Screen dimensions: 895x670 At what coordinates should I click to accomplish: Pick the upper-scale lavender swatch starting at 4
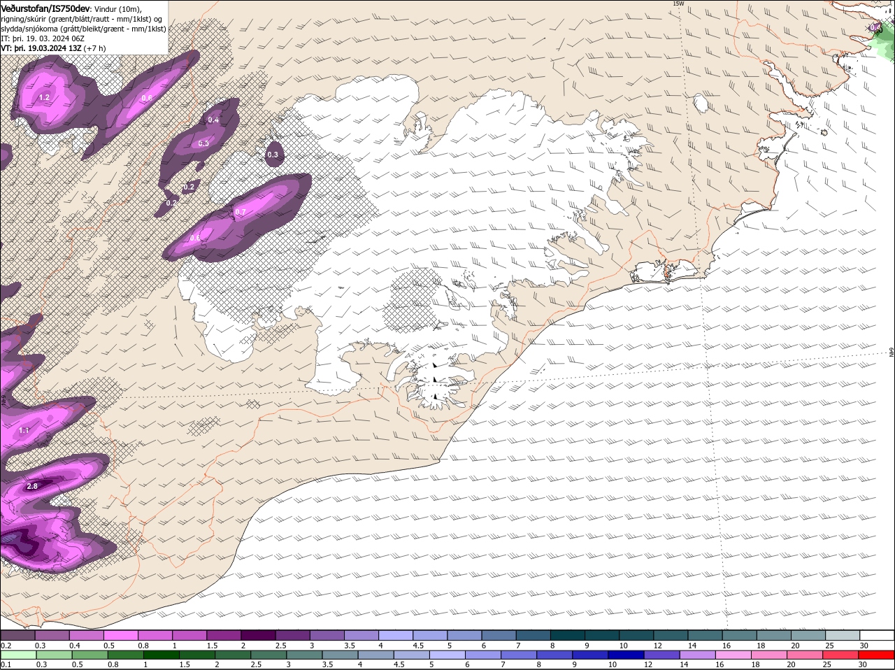(397, 635)
